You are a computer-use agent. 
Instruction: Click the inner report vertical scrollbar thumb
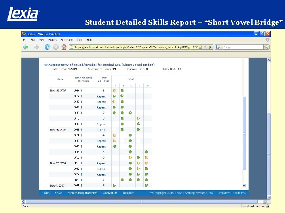click(244, 133)
